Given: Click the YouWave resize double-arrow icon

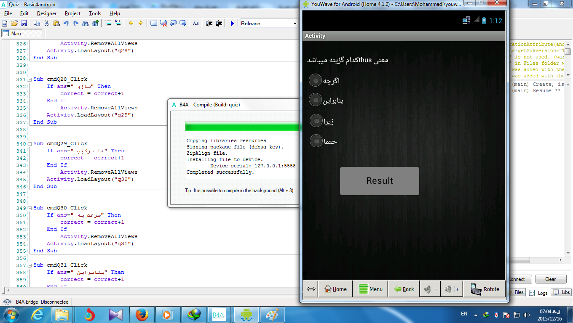Looking at the screenshot, I should [311, 289].
